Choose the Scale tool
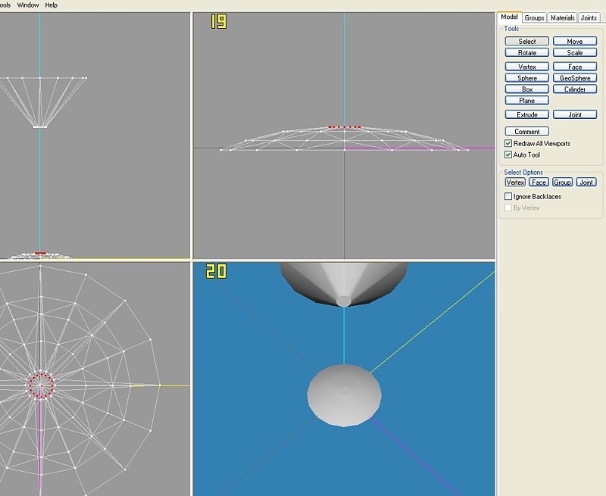 pyautogui.click(x=575, y=53)
